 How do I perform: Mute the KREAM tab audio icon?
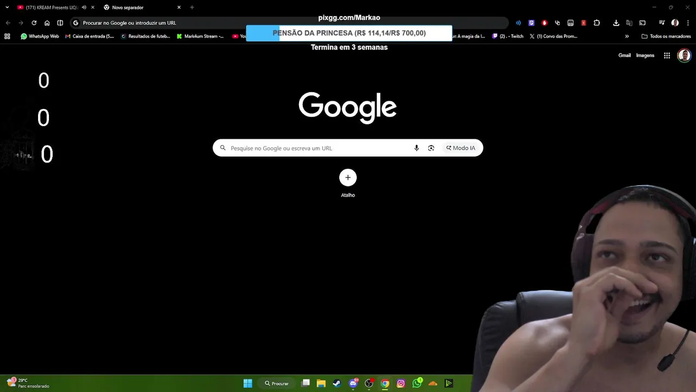pyautogui.click(x=84, y=8)
